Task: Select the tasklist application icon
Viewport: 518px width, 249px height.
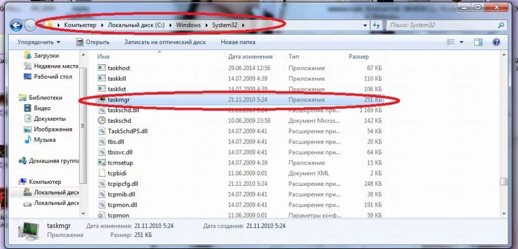Action: point(101,89)
